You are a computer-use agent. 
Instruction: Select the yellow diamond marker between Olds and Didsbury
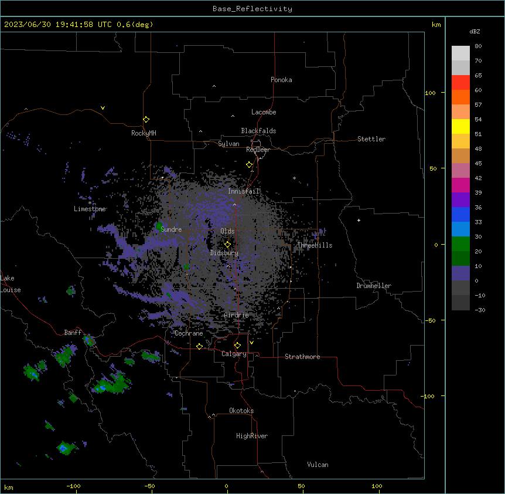(x=227, y=245)
